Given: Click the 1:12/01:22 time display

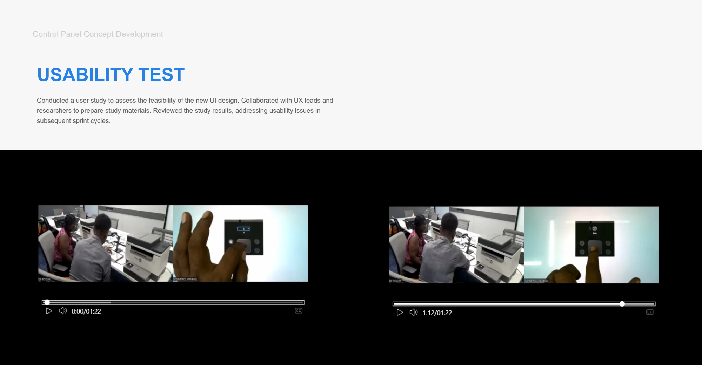Looking at the screenshot, I should [437, 313].
